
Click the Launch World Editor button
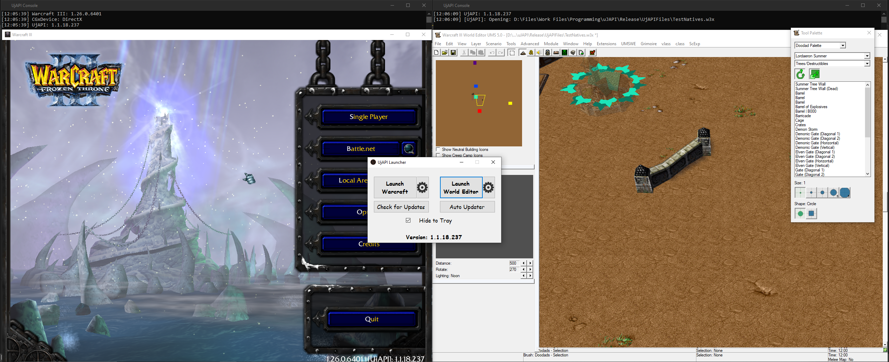(461, 187)
